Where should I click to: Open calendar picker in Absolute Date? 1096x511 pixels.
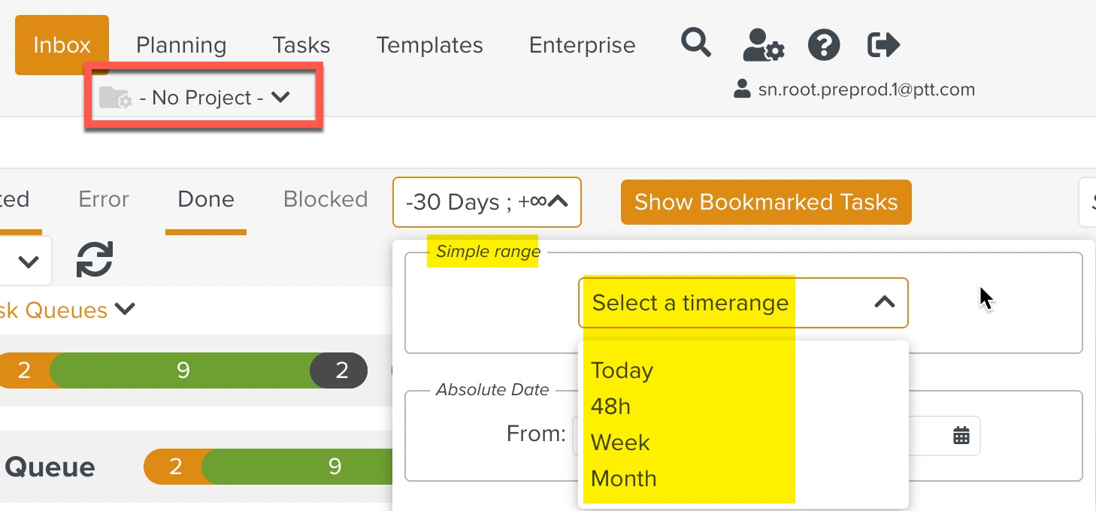point(961,435)
